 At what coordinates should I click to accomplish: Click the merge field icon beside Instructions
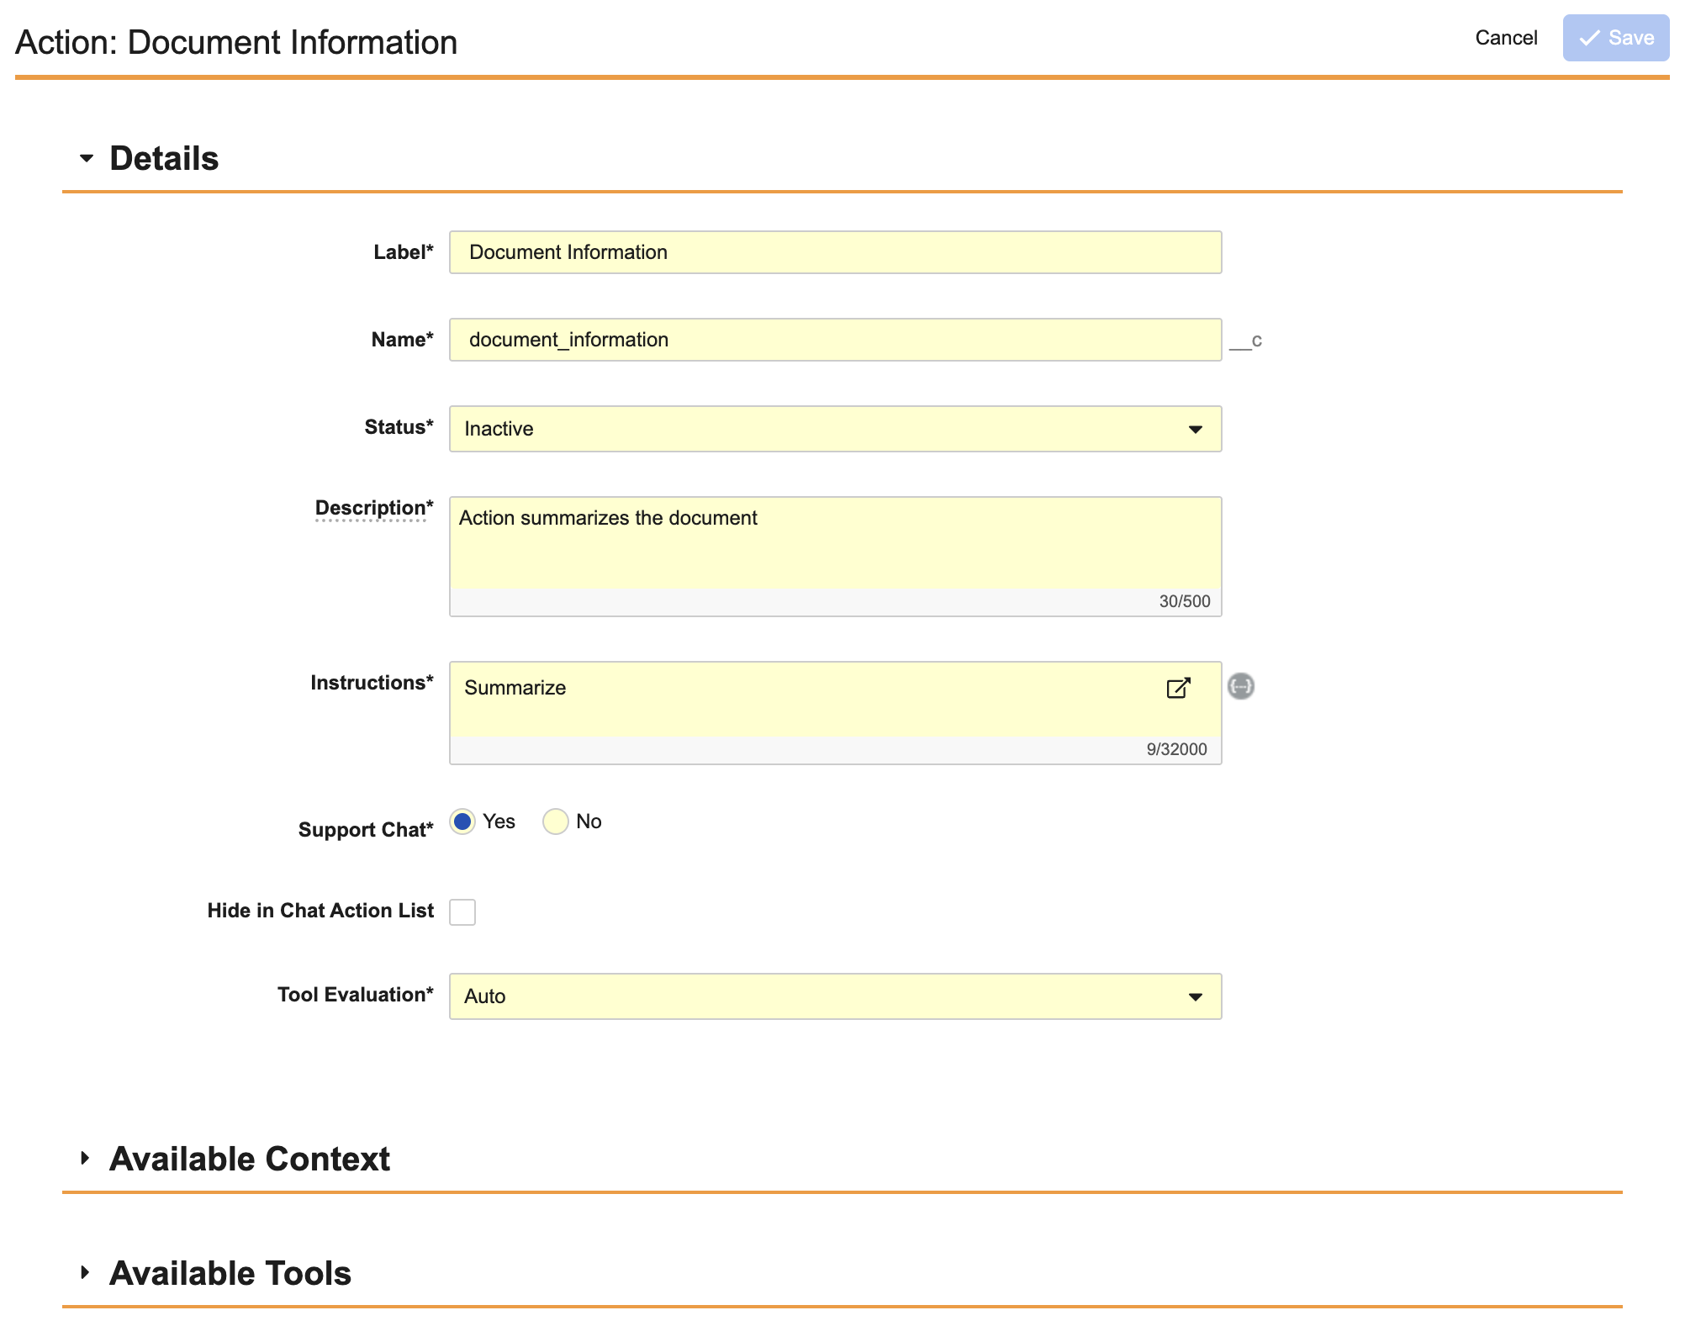tap(1240, 686)
